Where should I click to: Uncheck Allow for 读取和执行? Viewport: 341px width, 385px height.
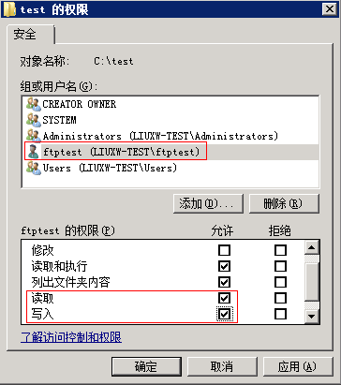point(224,266)
